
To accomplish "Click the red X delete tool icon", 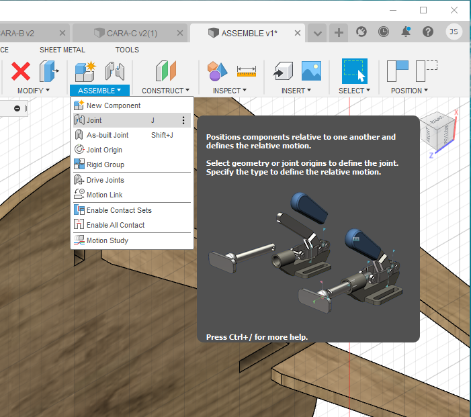I will coord(21,71).
